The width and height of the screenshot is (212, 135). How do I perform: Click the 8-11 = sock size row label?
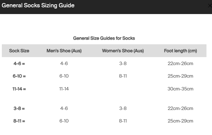click(19, 121)
